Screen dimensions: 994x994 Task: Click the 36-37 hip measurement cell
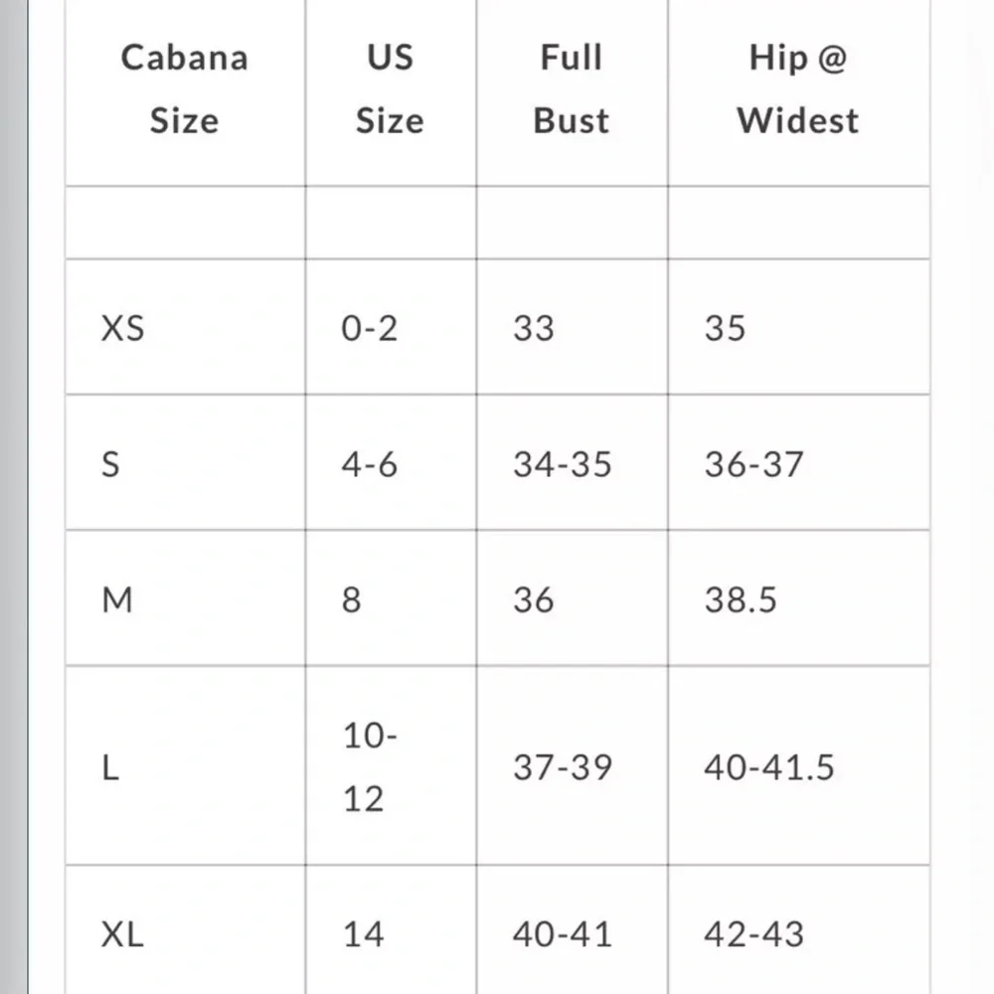(753, 464)
